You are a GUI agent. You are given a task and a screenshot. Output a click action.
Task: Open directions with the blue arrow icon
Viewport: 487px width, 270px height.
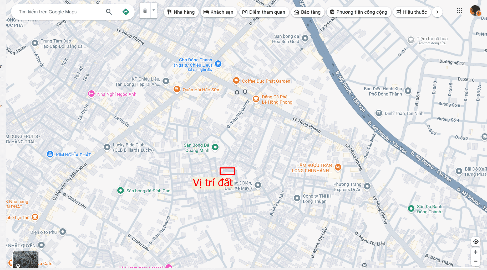pos(126,12)
